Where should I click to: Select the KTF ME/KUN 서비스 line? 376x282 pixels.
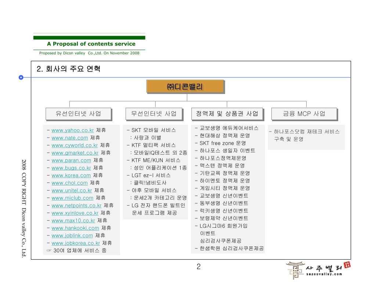153,160
